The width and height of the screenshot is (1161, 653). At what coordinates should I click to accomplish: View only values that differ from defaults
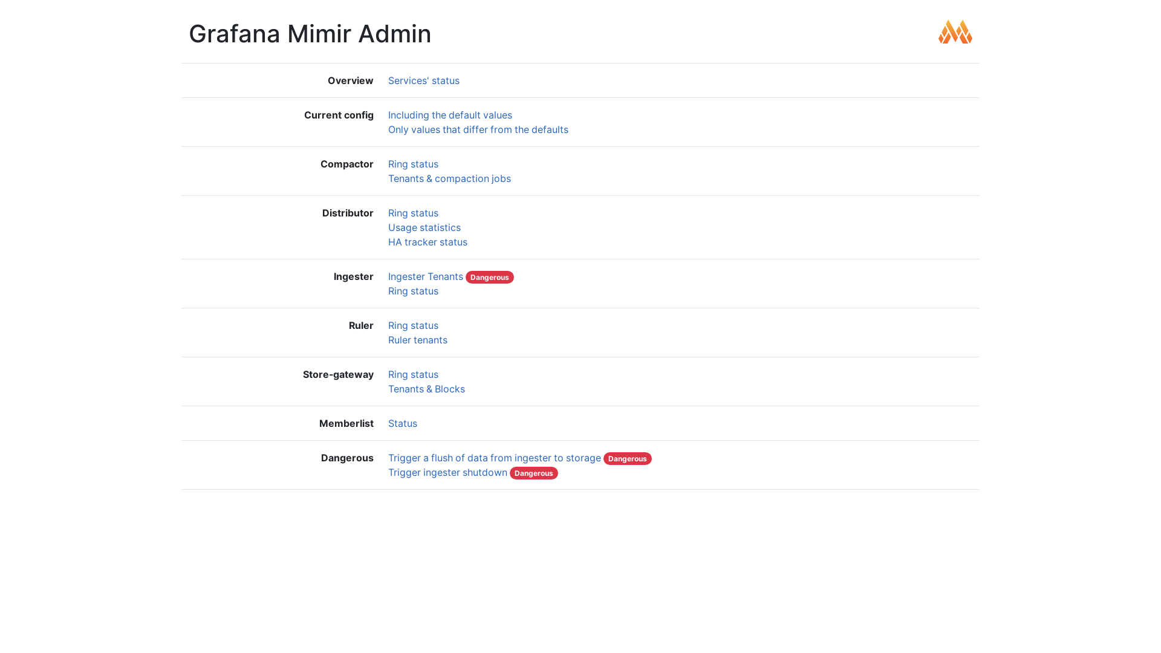[x=478, y=129]
